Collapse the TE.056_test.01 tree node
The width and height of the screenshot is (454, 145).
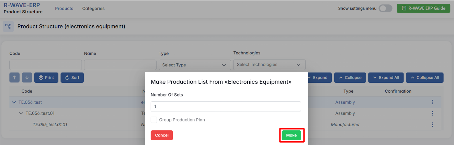tap(21, 114)
